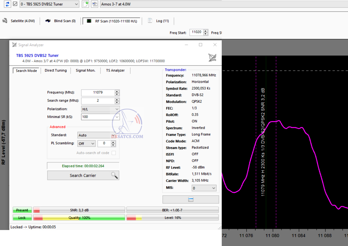The height and width of the screenshot is (246, 348).
Task: Click the Search Carrier button
Action: tap(83, 175)
